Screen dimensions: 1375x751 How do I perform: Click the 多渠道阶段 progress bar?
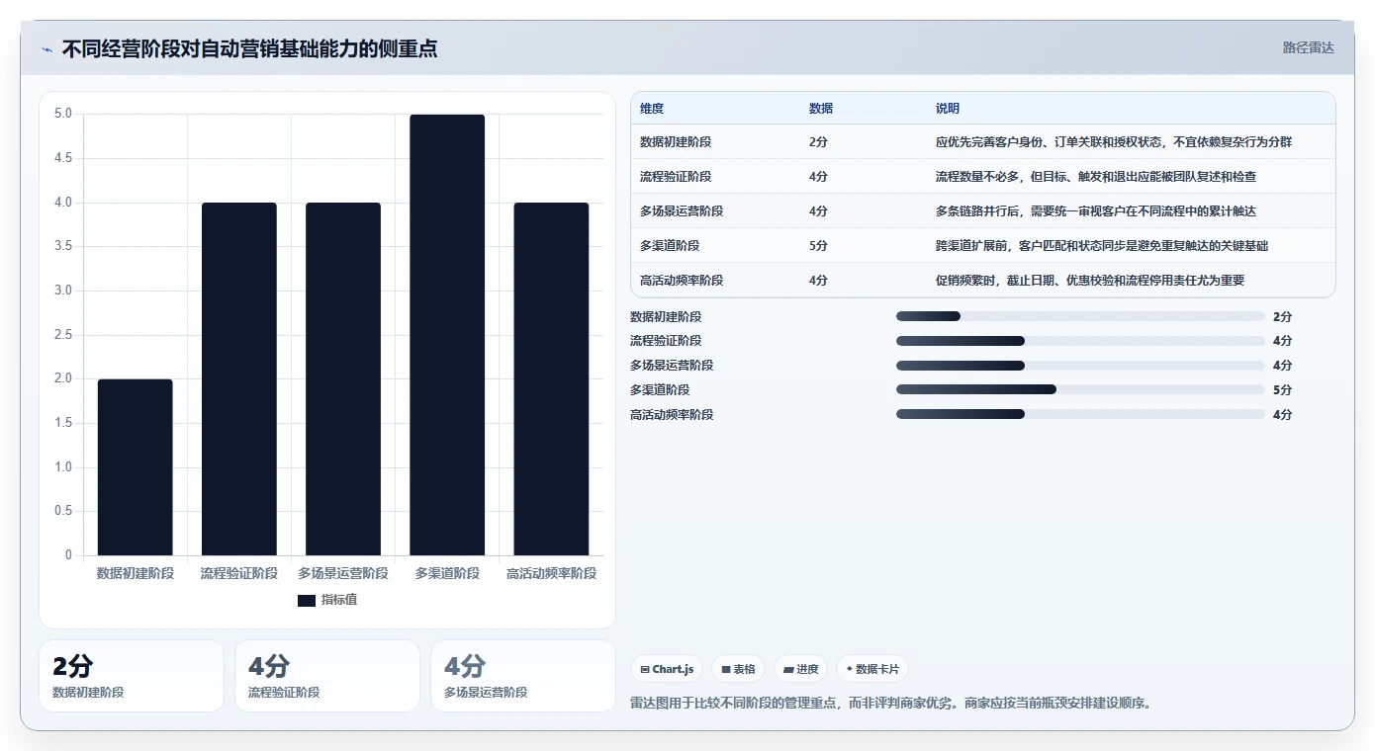coord(1080,389)
